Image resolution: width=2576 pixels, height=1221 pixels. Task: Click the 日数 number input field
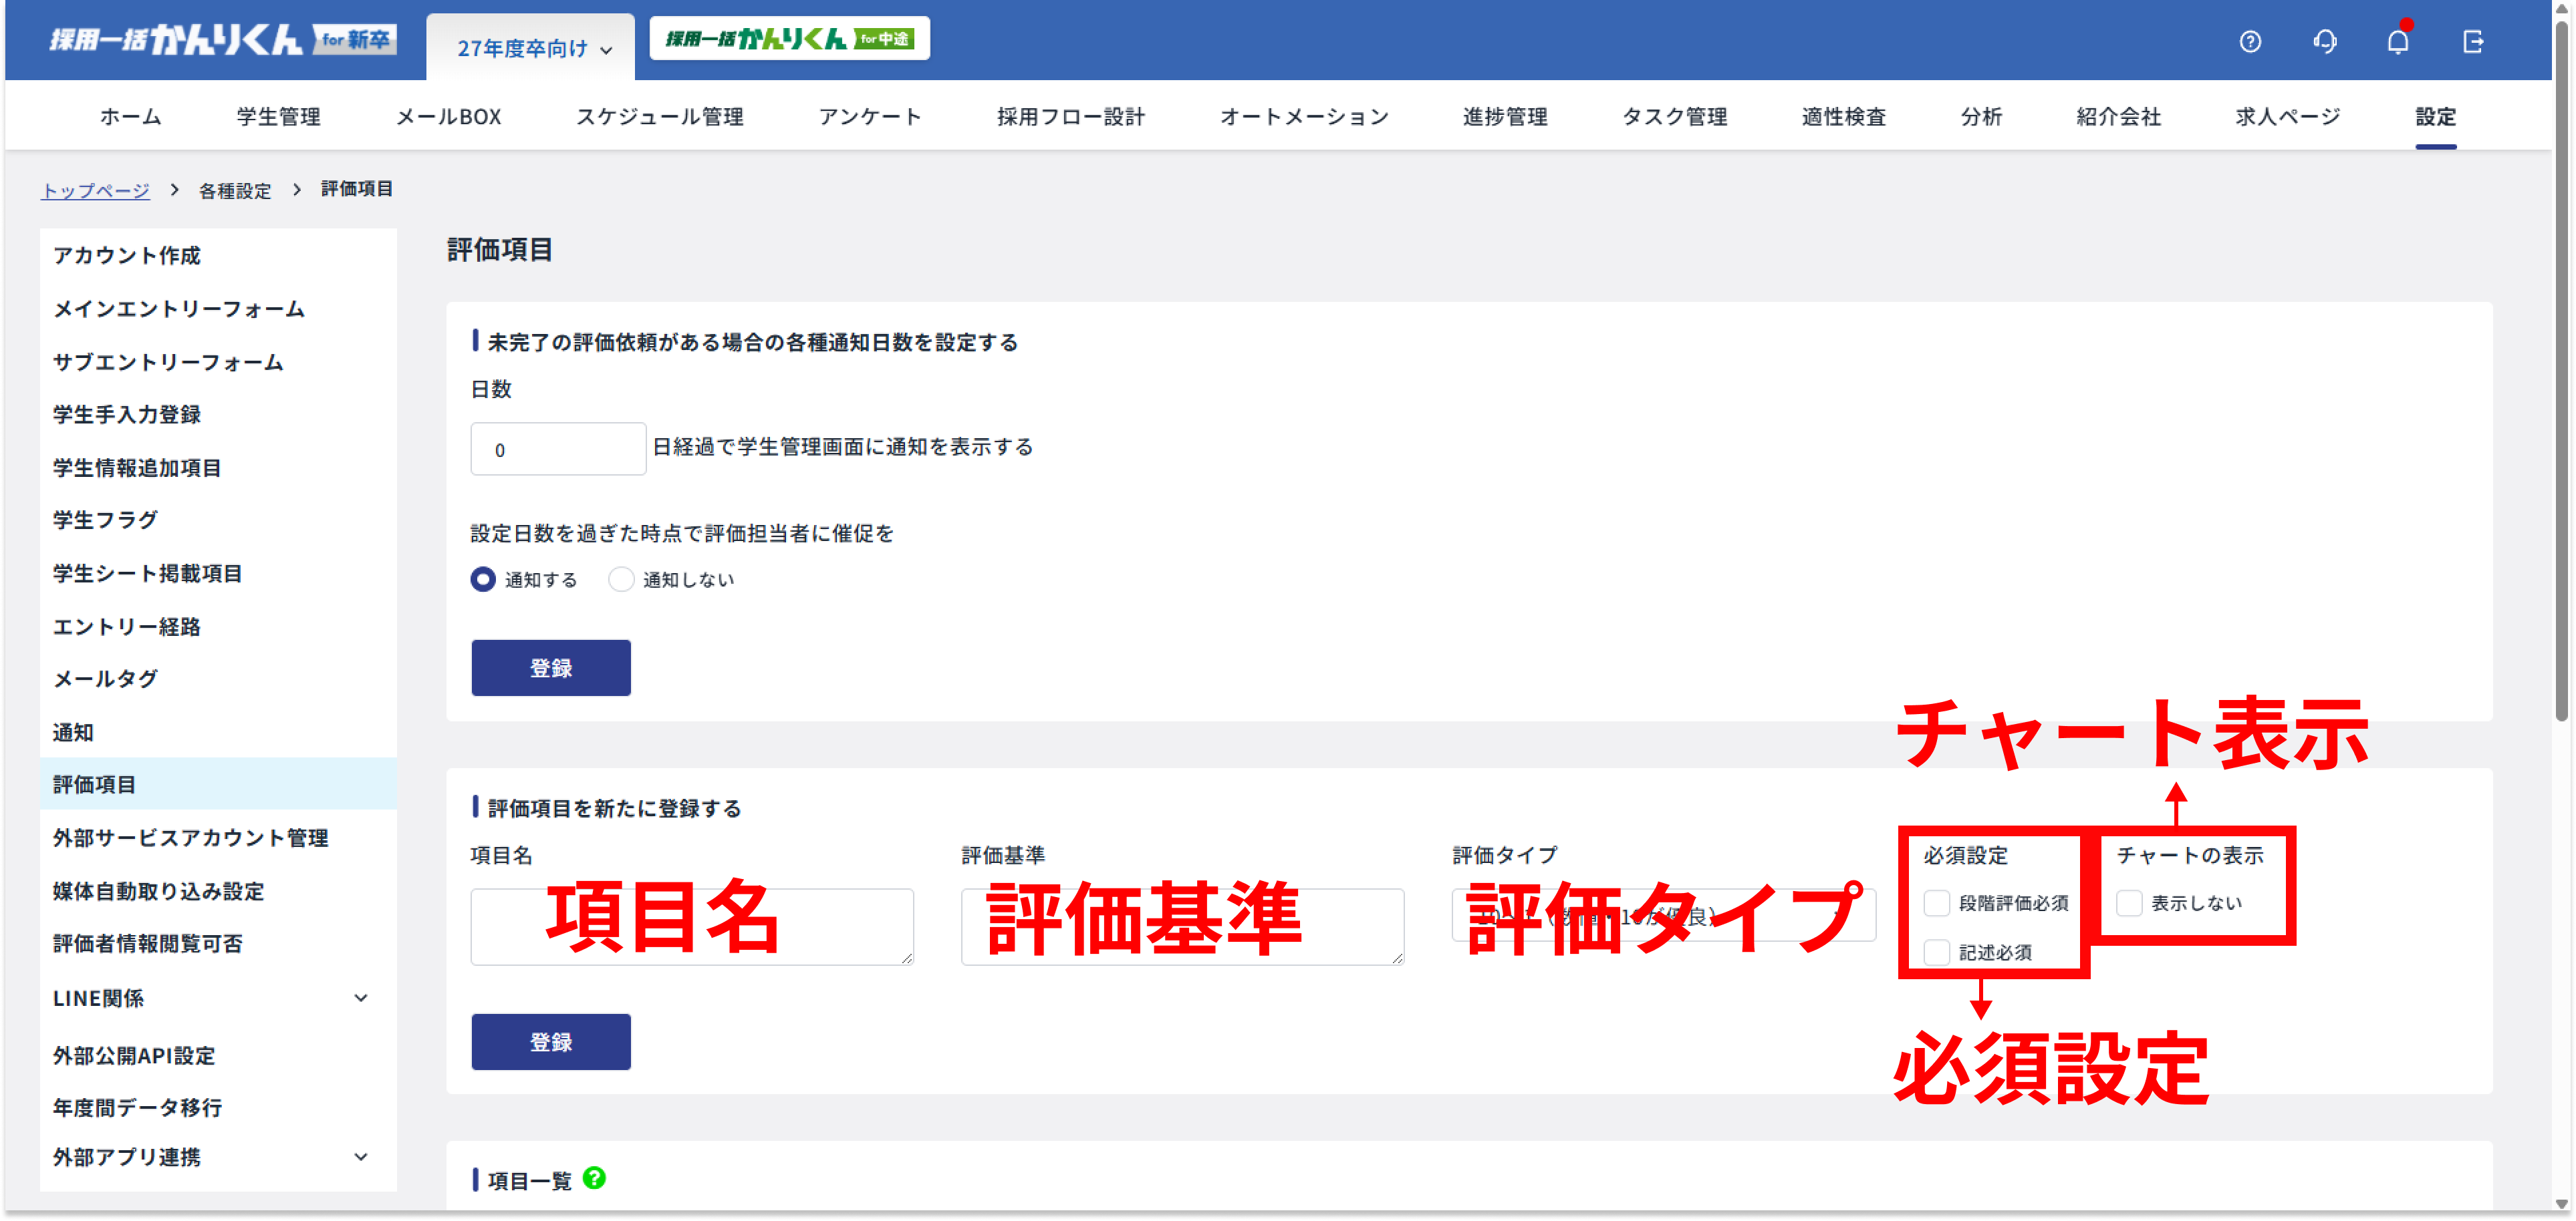coord(557,449)
